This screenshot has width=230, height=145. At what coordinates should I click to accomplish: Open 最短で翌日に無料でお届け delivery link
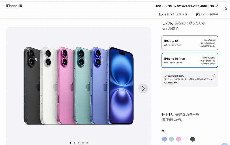174,15
